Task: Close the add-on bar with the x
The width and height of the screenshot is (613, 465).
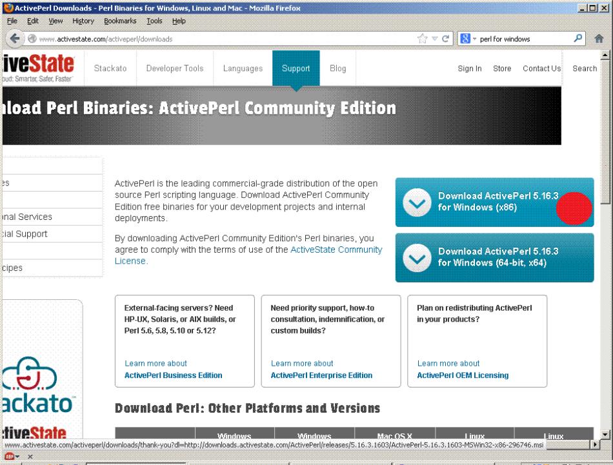Action: point(30,456)
